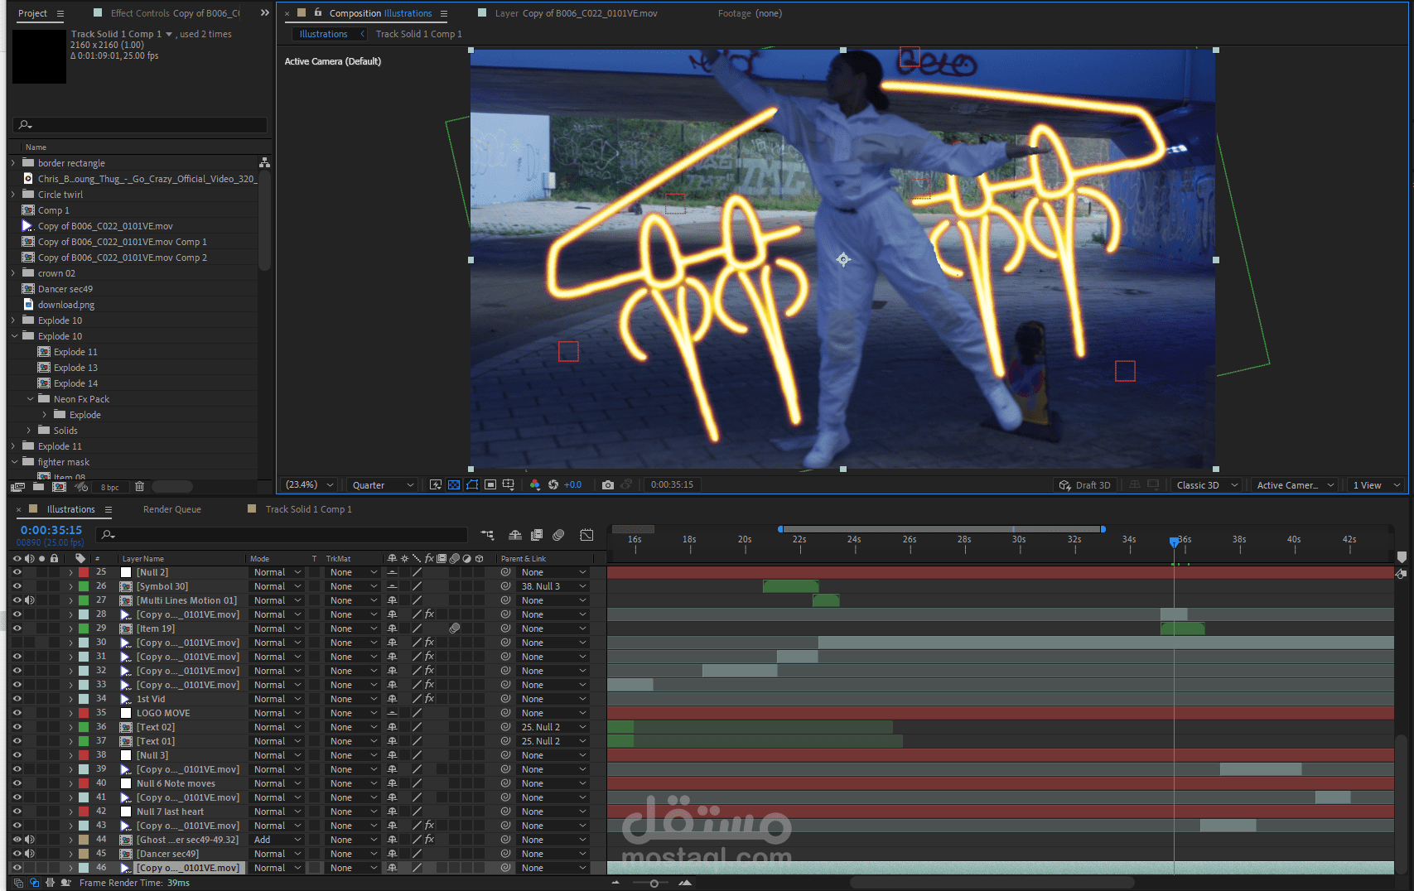Mute audio of Multi Lines Motion 01 layer
1414x891 pixels.
(30, 600)
